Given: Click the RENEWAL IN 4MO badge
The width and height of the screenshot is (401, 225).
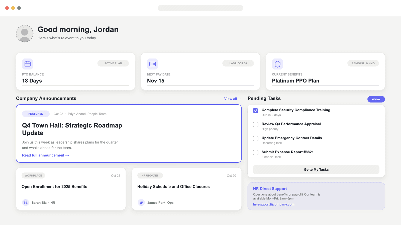Looking at the screenshot, I should [x=363, y=63].
